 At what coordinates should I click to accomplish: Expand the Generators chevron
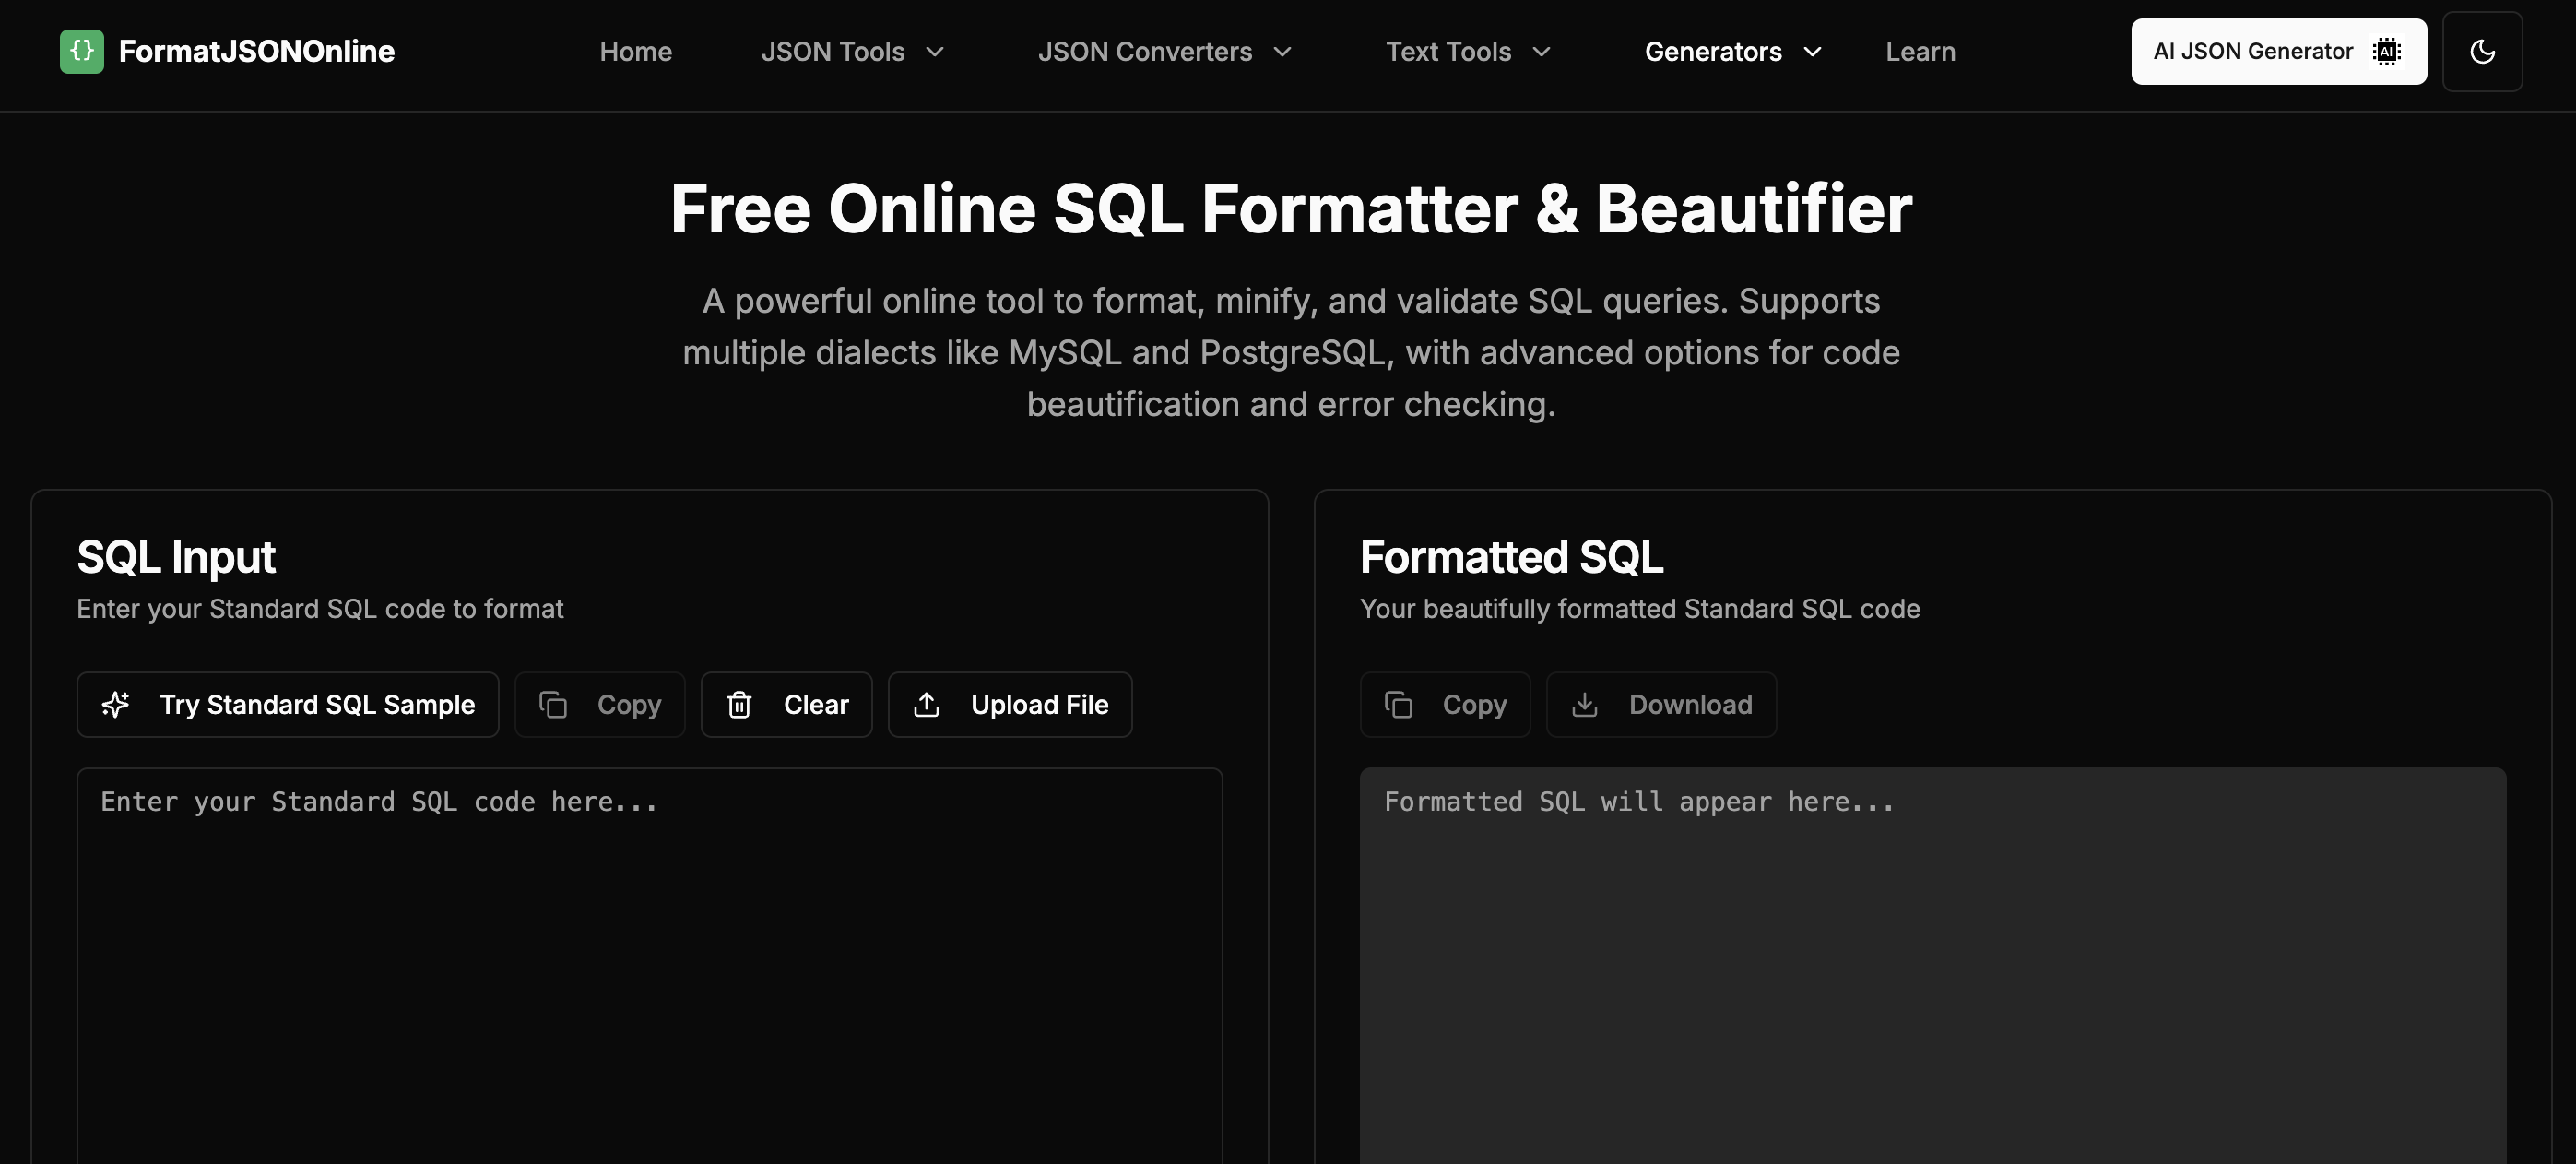click(1812, 52)
